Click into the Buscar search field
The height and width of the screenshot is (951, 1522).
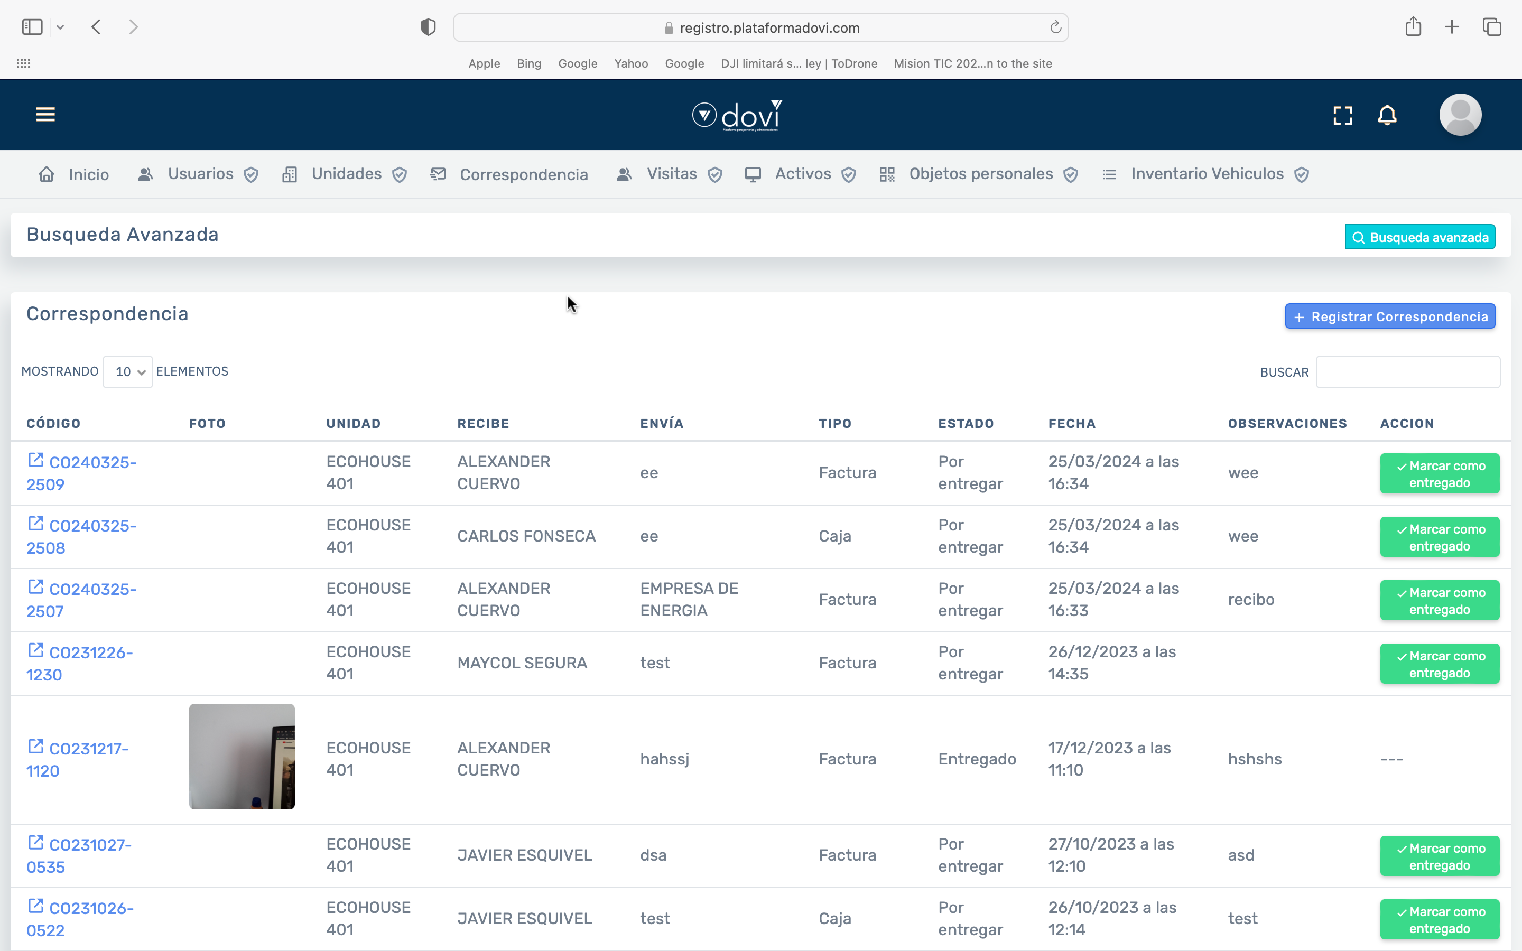[1407, 372]
